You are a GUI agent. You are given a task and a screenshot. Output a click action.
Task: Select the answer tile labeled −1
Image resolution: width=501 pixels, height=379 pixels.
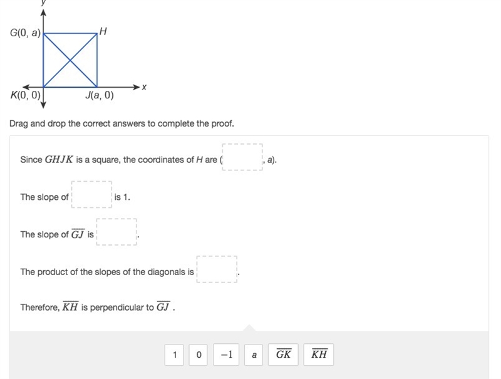coord(226,355)
